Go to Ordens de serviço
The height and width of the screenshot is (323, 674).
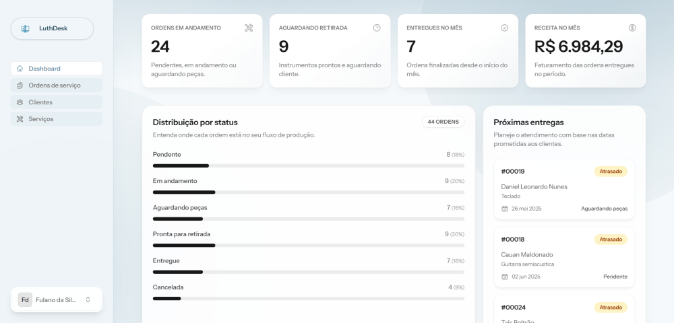coord(57,85)
